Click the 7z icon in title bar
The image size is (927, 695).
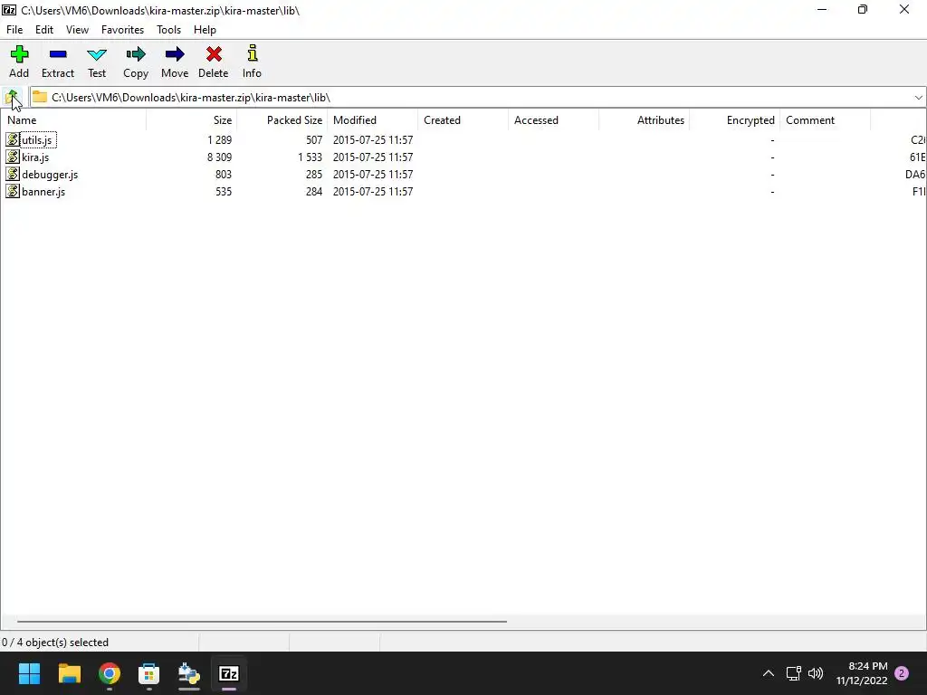[x=9, y=10]
